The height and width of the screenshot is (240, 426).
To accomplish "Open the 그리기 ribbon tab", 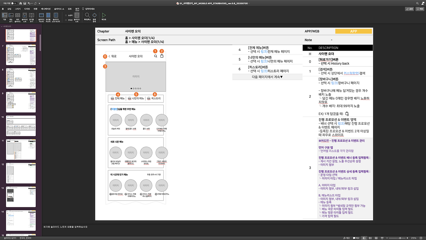I will 18,9.
